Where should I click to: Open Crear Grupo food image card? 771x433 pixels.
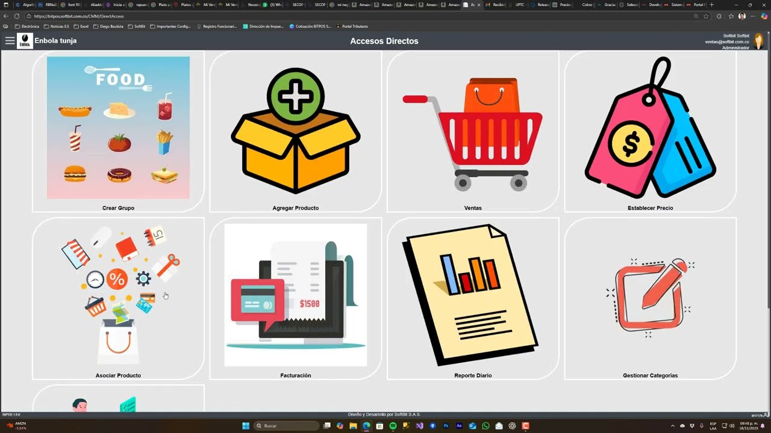pos(118,127)
